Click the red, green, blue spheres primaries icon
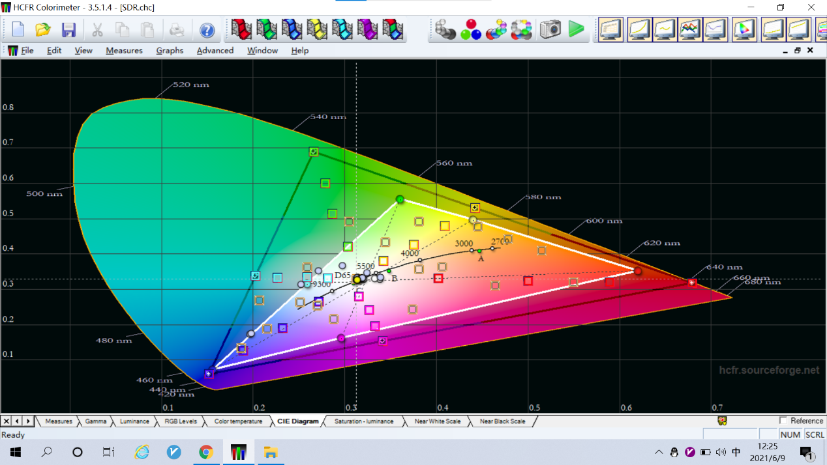Screen dimensions: 827x465 click(471, 29)
